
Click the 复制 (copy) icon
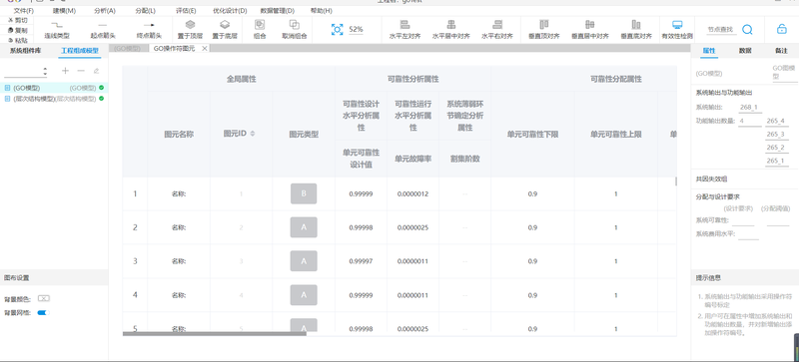10,30
